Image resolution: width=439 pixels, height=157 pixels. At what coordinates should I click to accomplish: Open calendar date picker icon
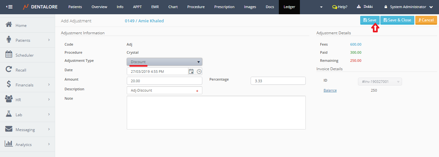pos(191,71)
